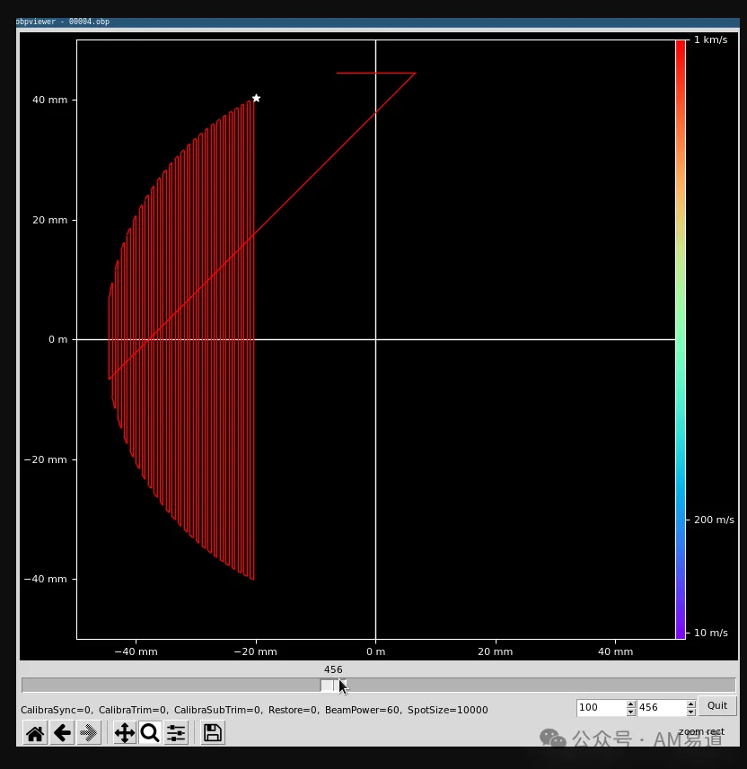Click the SpotSize=10000 status text
Screen dimensions: 747x769
tap(448, 710)
